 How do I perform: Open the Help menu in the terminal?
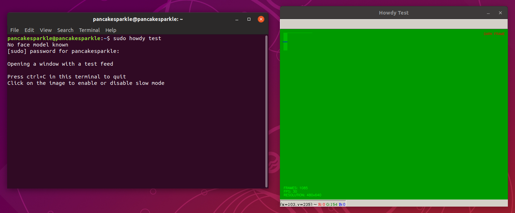[111, 30]
